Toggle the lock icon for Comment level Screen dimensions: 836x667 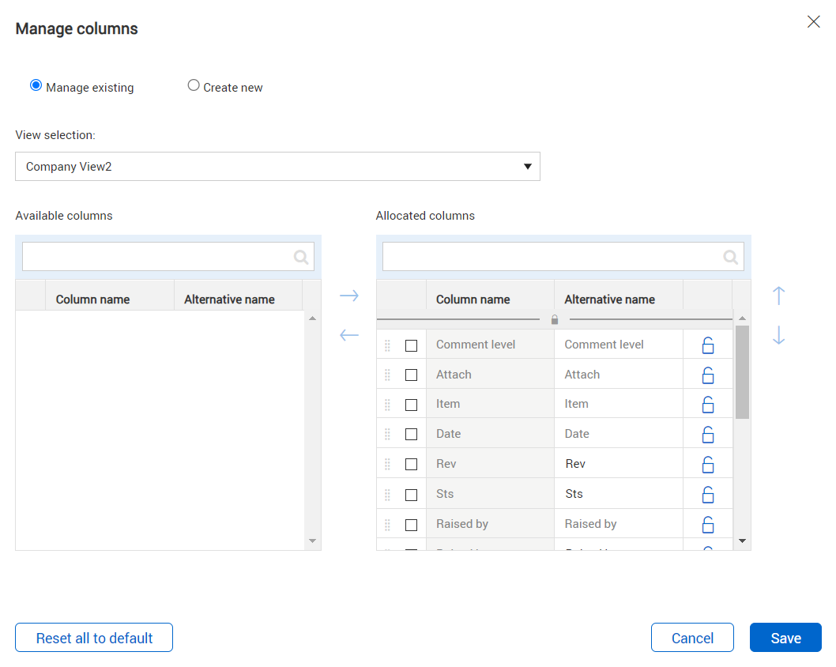pyautogui.click(x=708, y=345)
